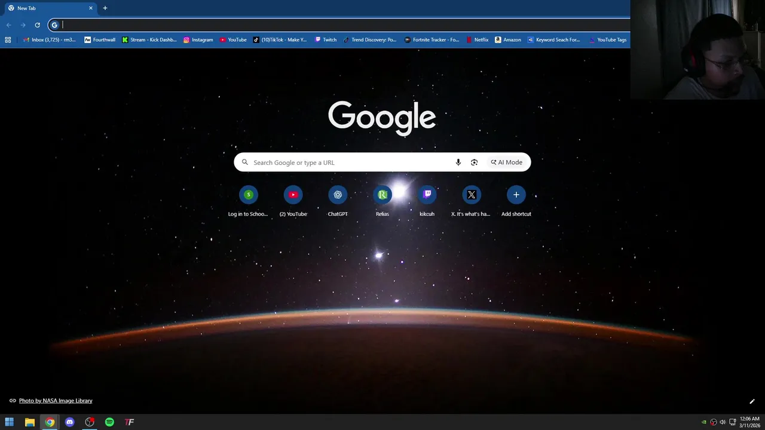Screen dimensions: 765x430
Task: Open the Log in to Schoology shortcut
Action: pos(248,202)
